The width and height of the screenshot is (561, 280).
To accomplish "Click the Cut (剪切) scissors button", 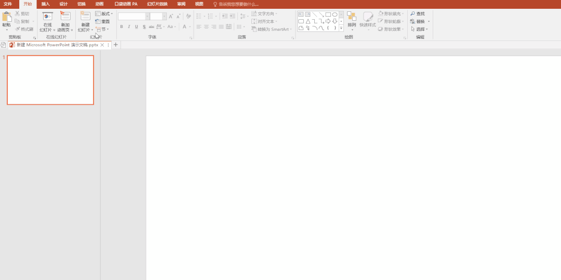I will coord(22,13).
